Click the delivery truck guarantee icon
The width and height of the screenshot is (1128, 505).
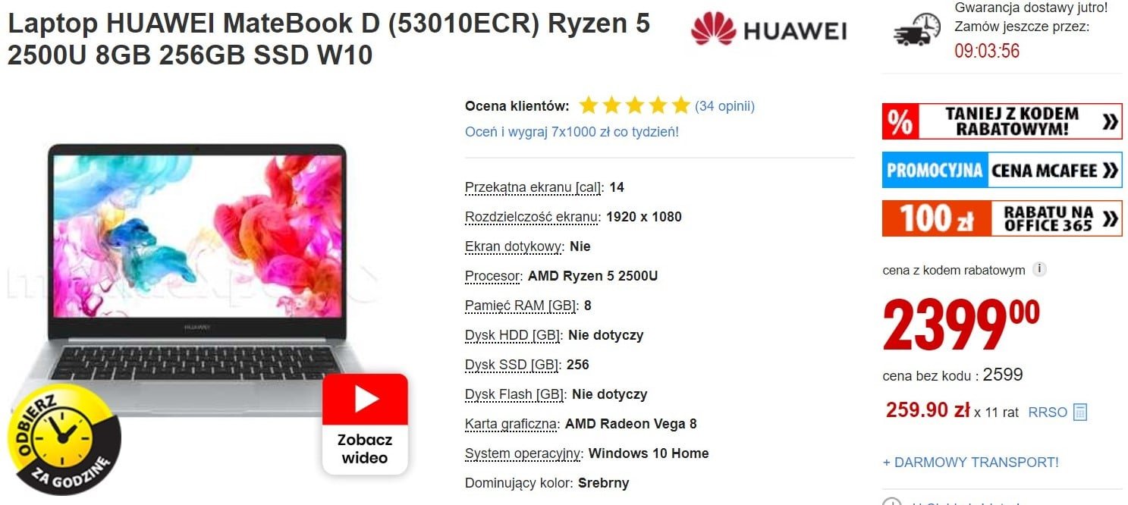click(919, 33)
